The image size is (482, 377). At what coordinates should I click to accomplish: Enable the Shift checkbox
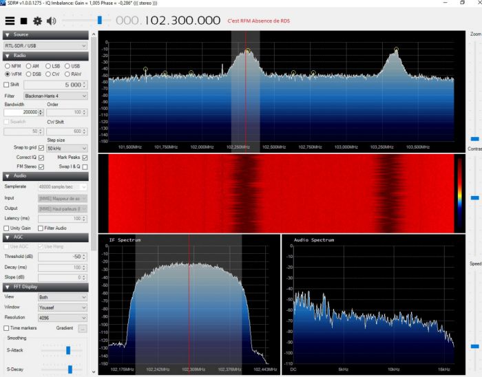[x=6, y=85]
